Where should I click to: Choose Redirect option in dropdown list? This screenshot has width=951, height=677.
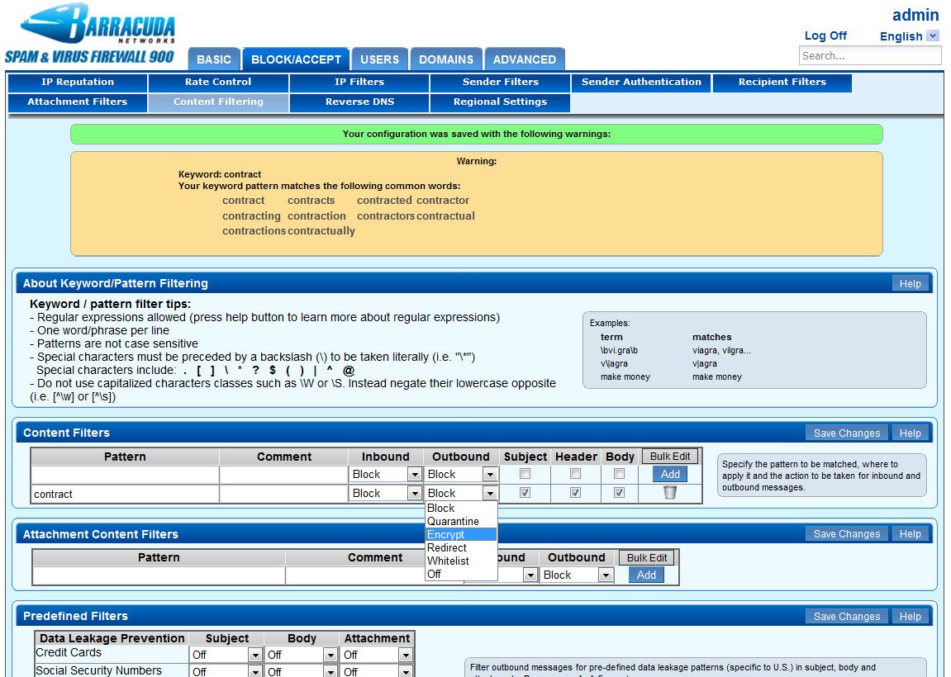[461, 547]
